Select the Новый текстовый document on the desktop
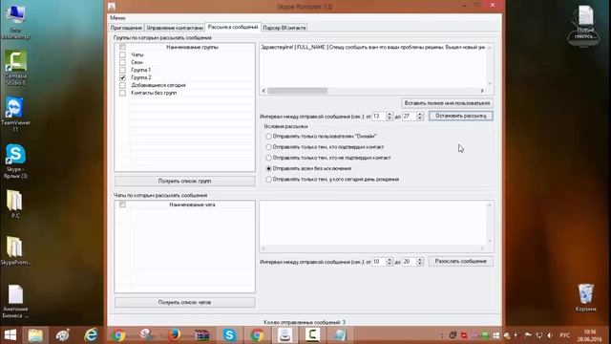611x344 pixels. (x=585, y=21)
